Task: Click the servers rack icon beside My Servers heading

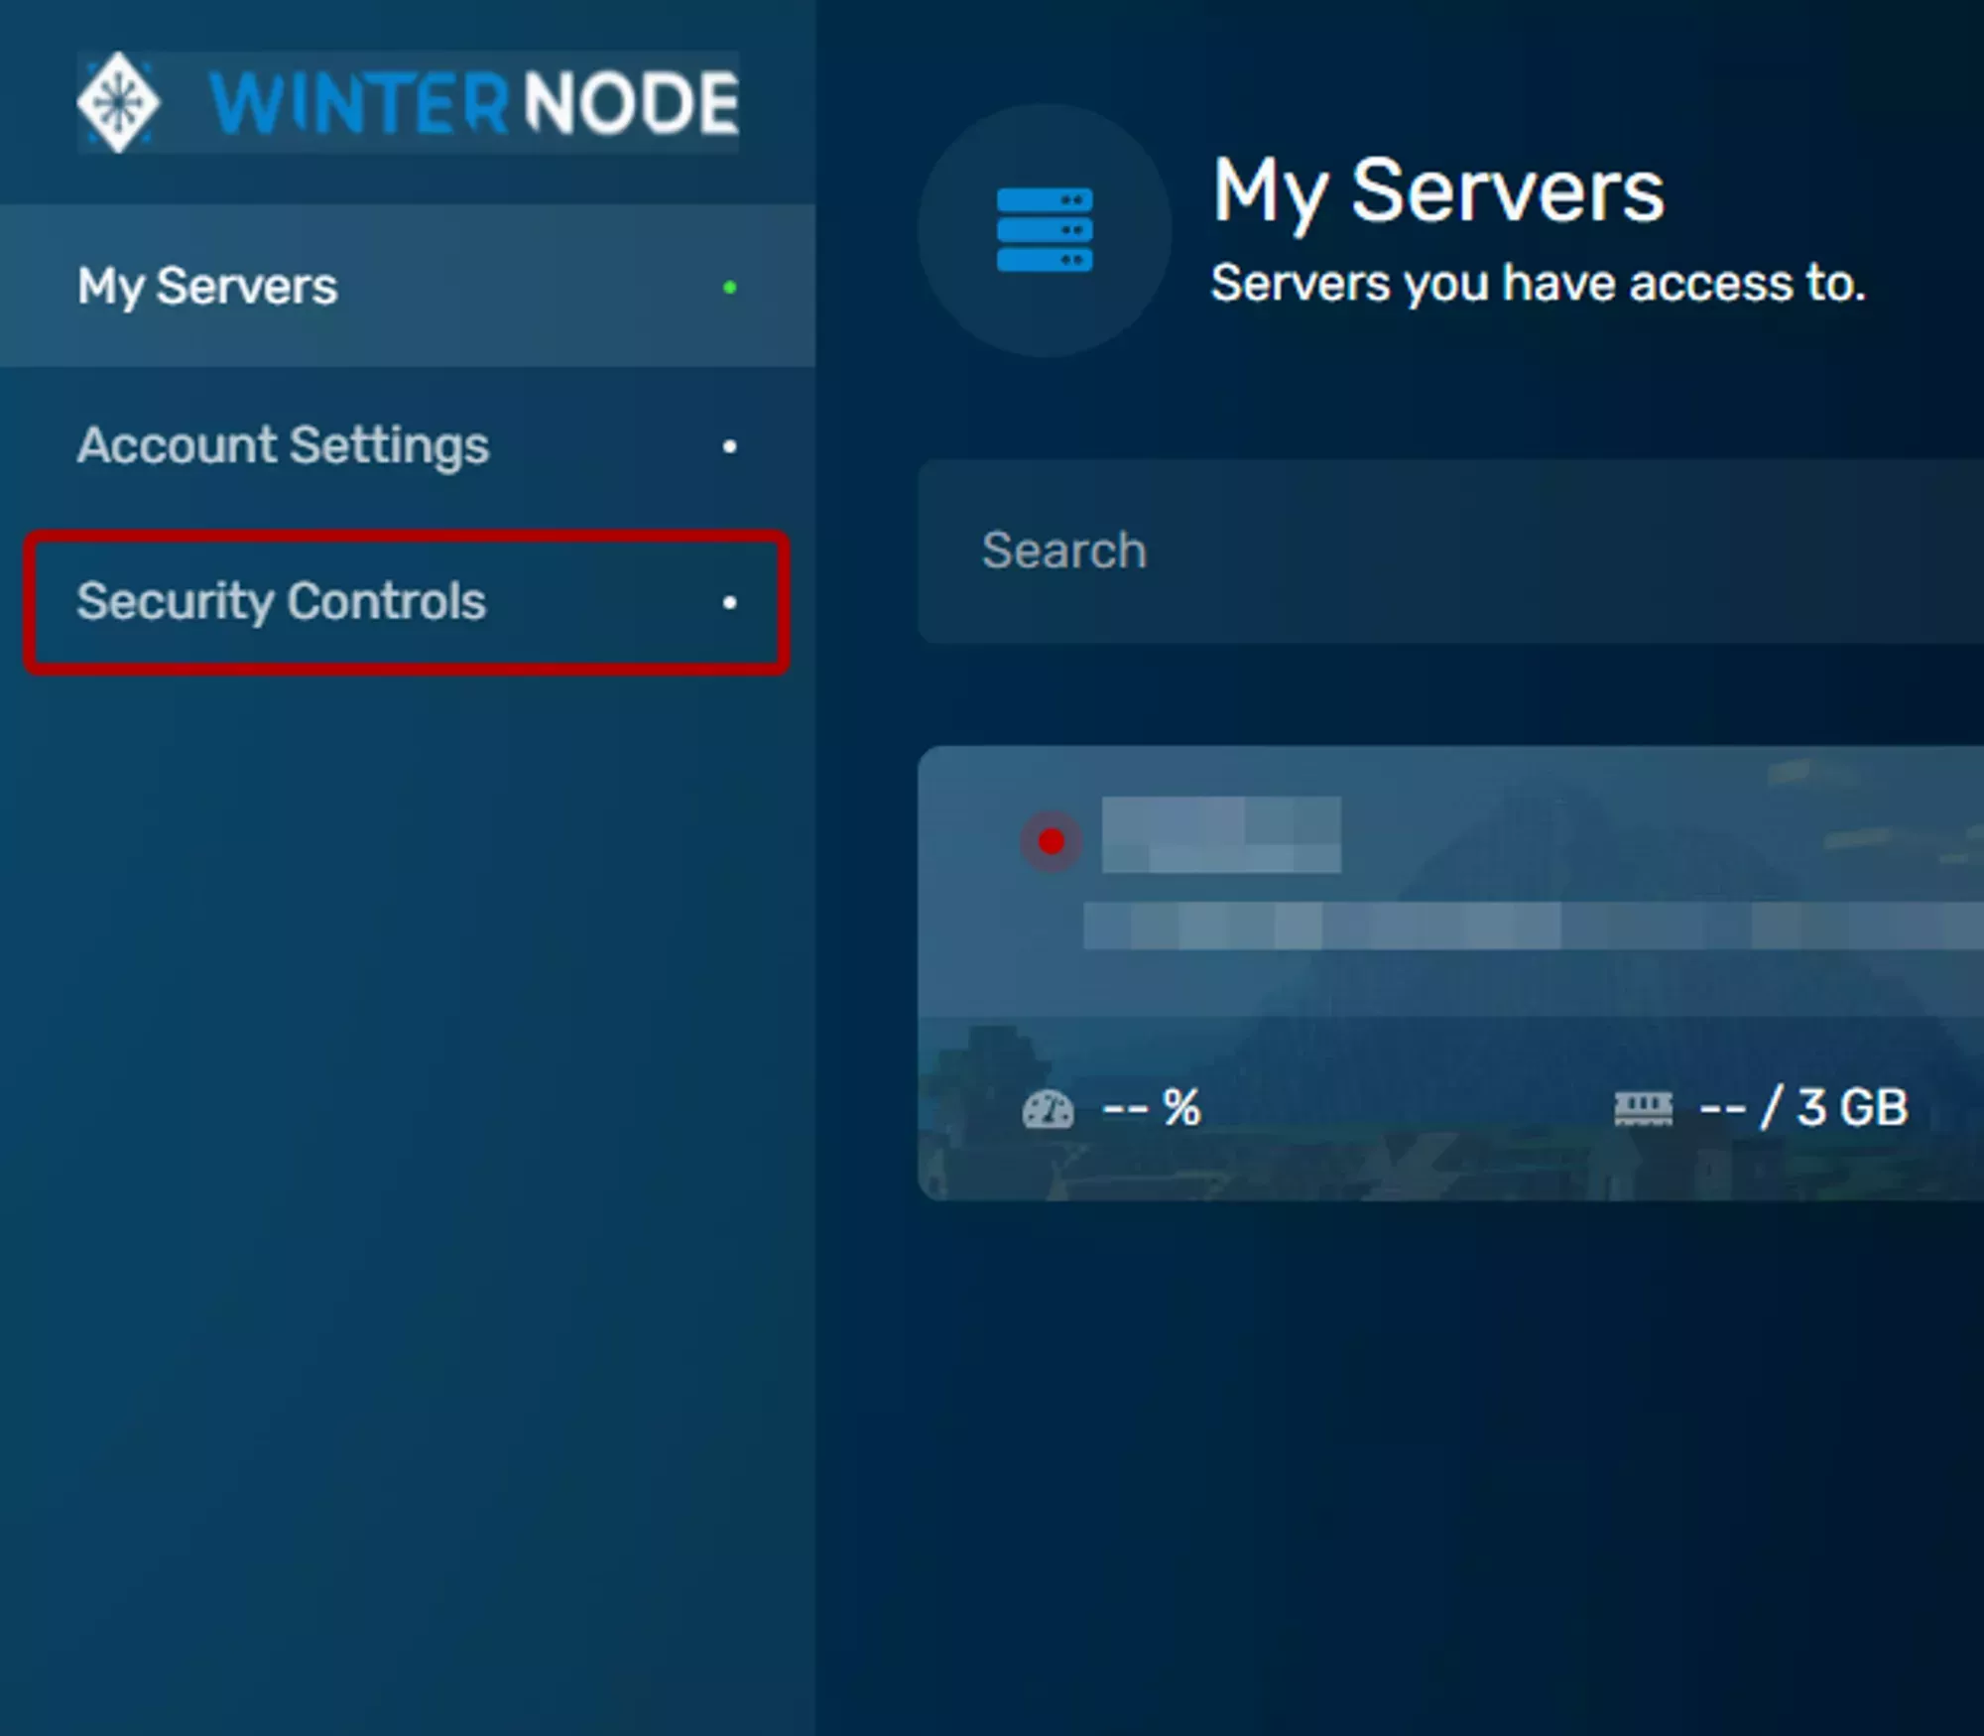Action: click(x=1044, y=230)
